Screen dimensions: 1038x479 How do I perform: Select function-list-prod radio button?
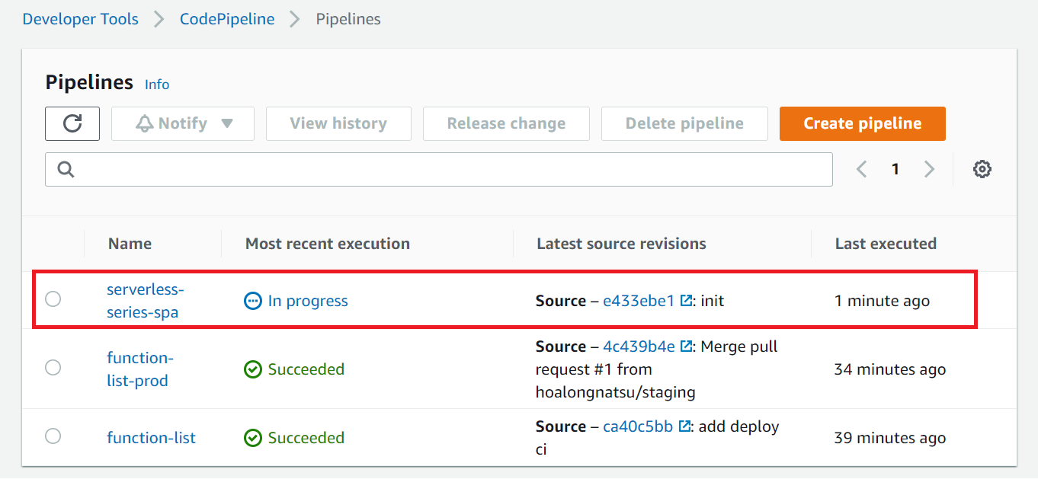[53, 368]
